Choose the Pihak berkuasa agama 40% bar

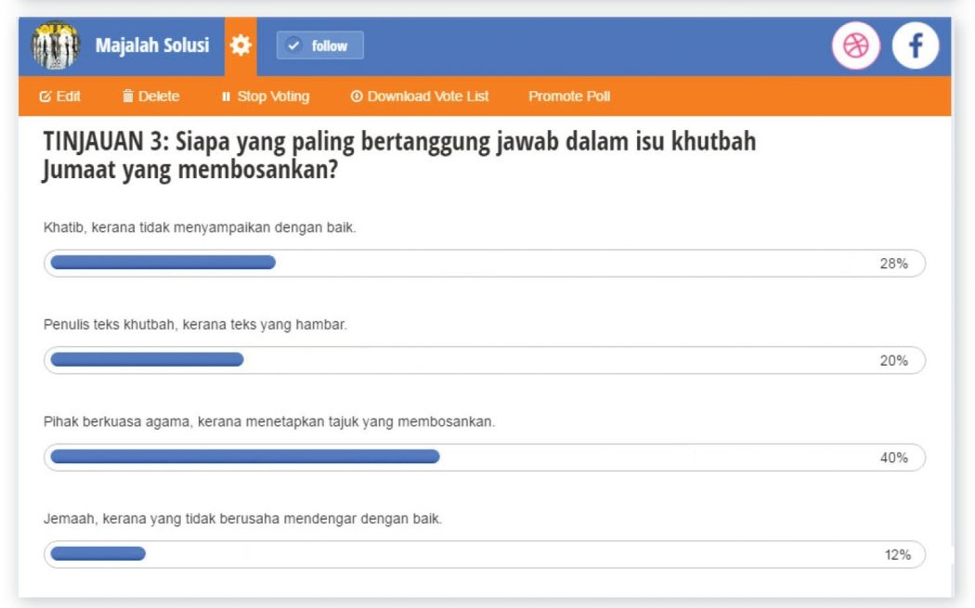click(x=484, y=457)
